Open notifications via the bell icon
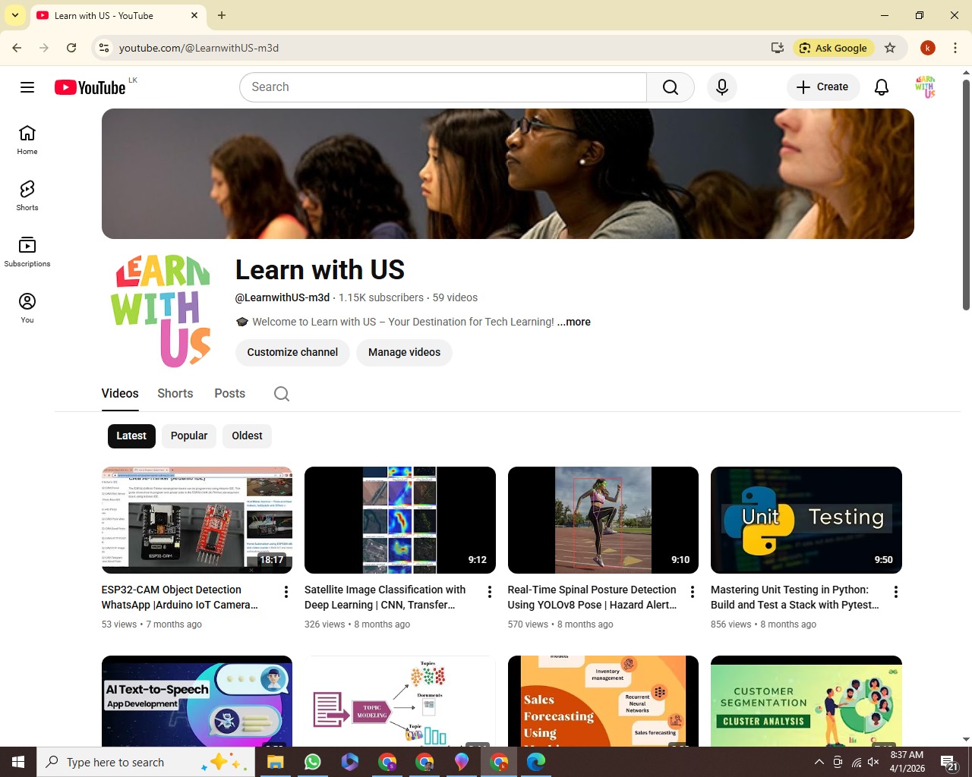 pos(881,87)
